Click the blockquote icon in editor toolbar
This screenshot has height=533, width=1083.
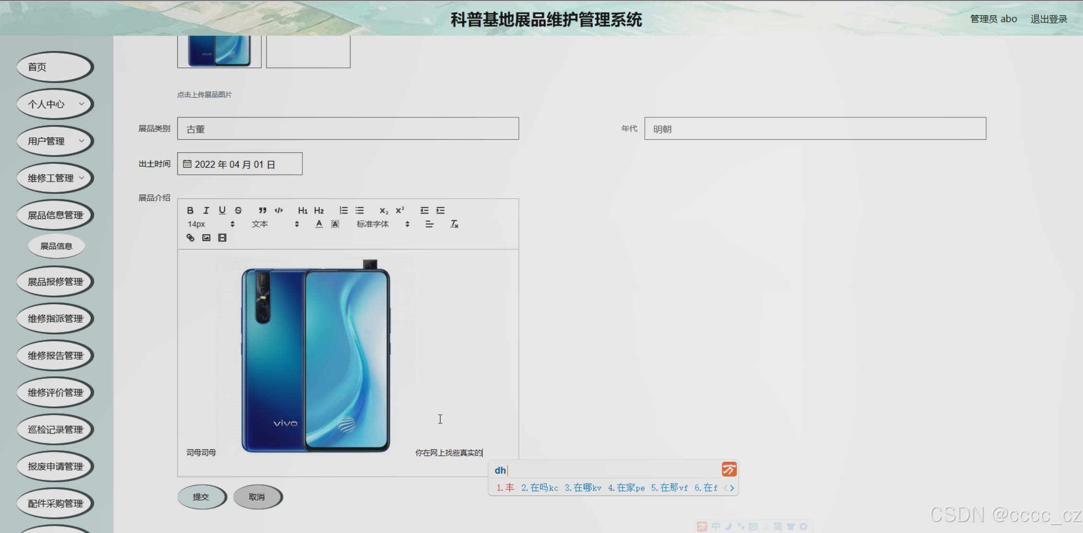[262, 210]
